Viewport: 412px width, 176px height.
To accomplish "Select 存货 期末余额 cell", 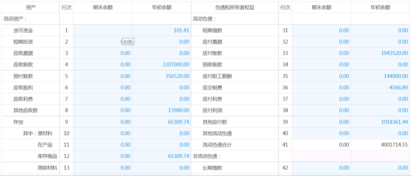I will pyautogui.click(x=103, y=122).
